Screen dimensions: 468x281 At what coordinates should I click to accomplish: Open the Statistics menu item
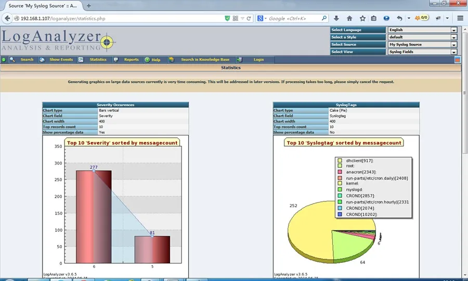pyautogui.click(x=98, y=59)
